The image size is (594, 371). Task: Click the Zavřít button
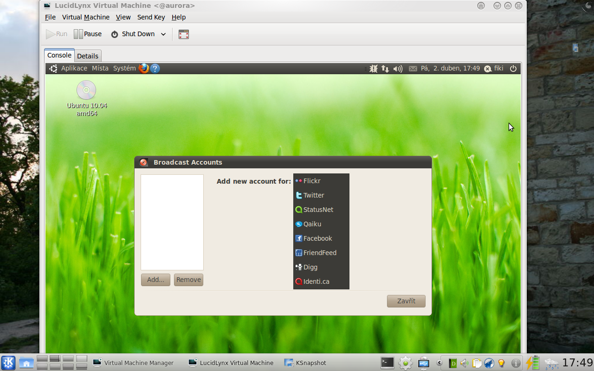coord(406,301)
